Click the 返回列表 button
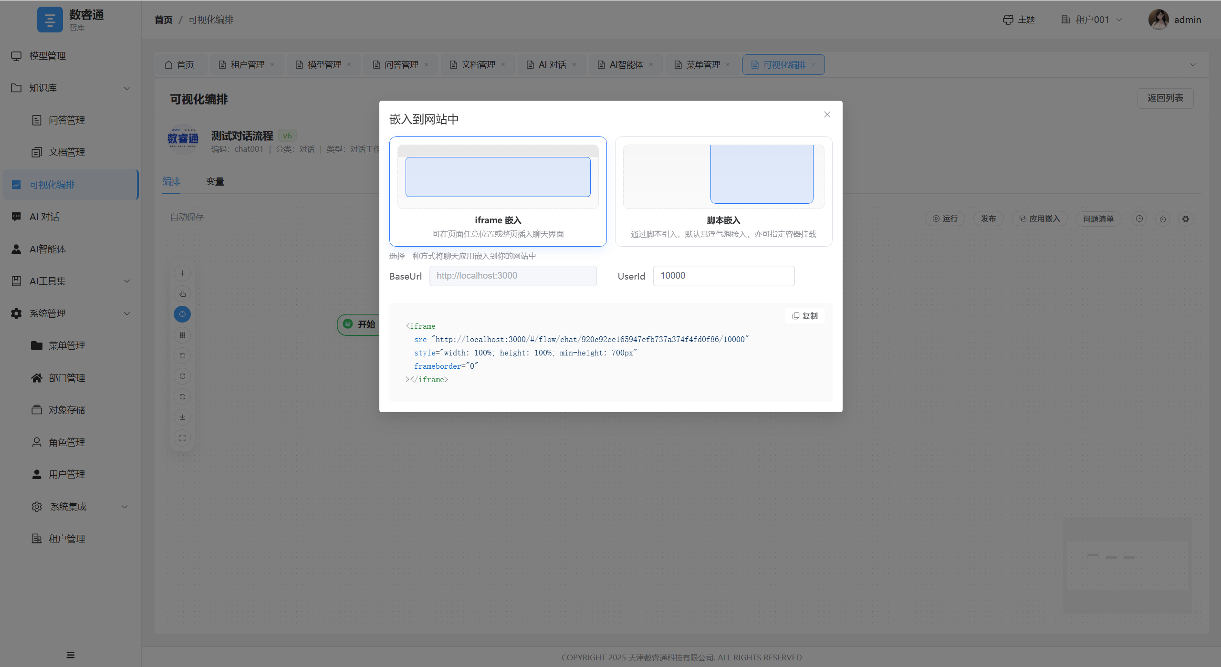The width and height of the screenshot is (1221, 667). 1165,98
